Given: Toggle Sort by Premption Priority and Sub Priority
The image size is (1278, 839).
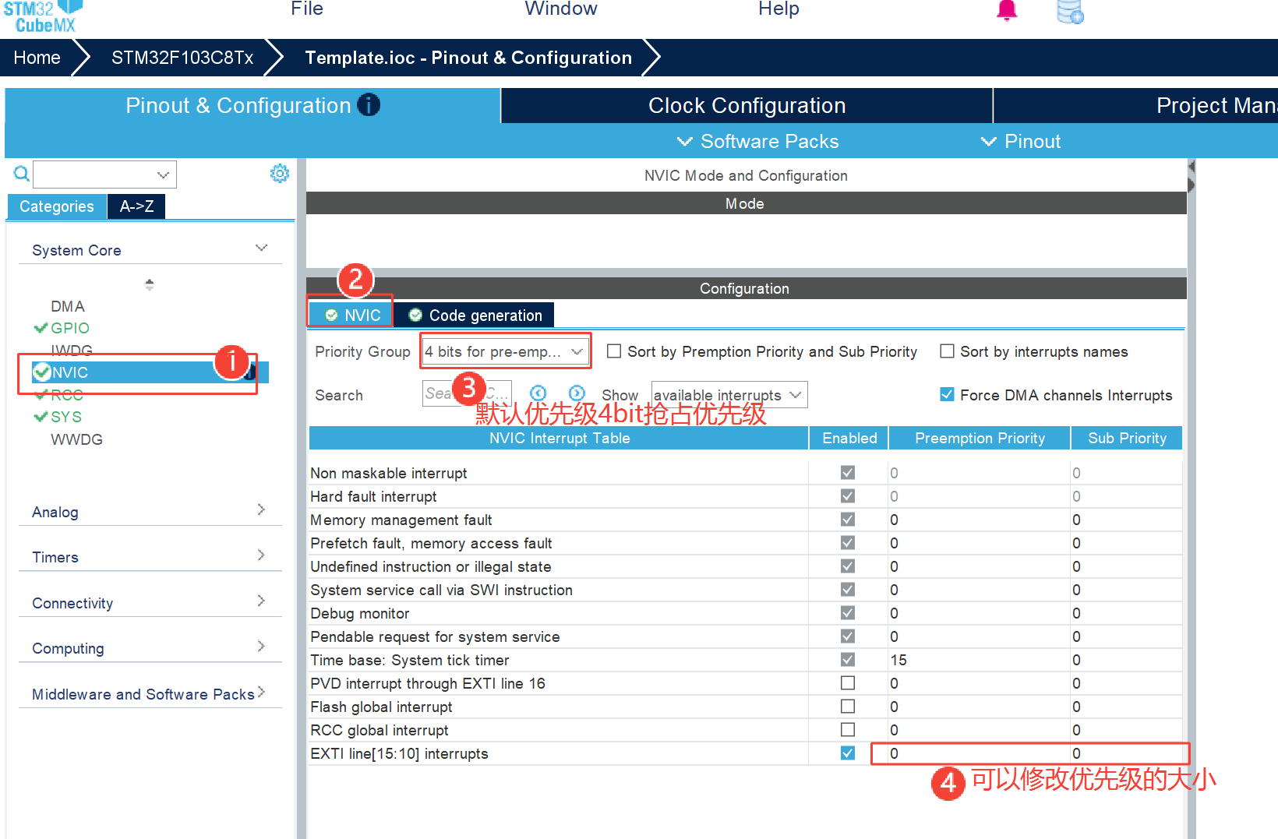Looking at the screenshot, I should (x=614, y=351).
